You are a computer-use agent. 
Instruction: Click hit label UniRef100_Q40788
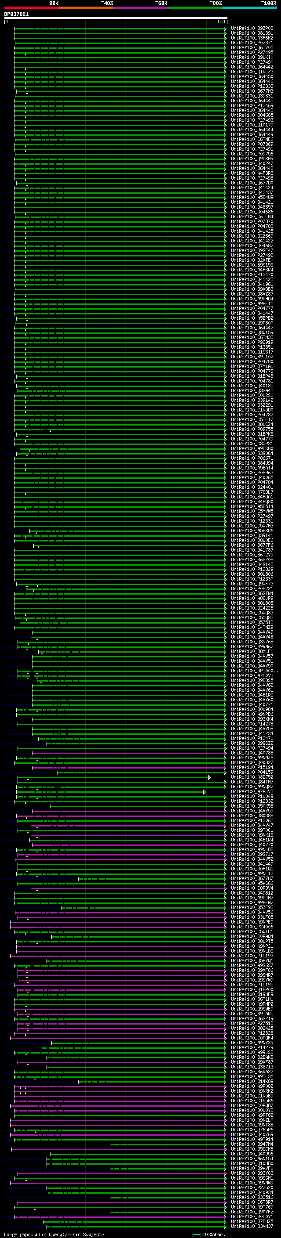252,753
